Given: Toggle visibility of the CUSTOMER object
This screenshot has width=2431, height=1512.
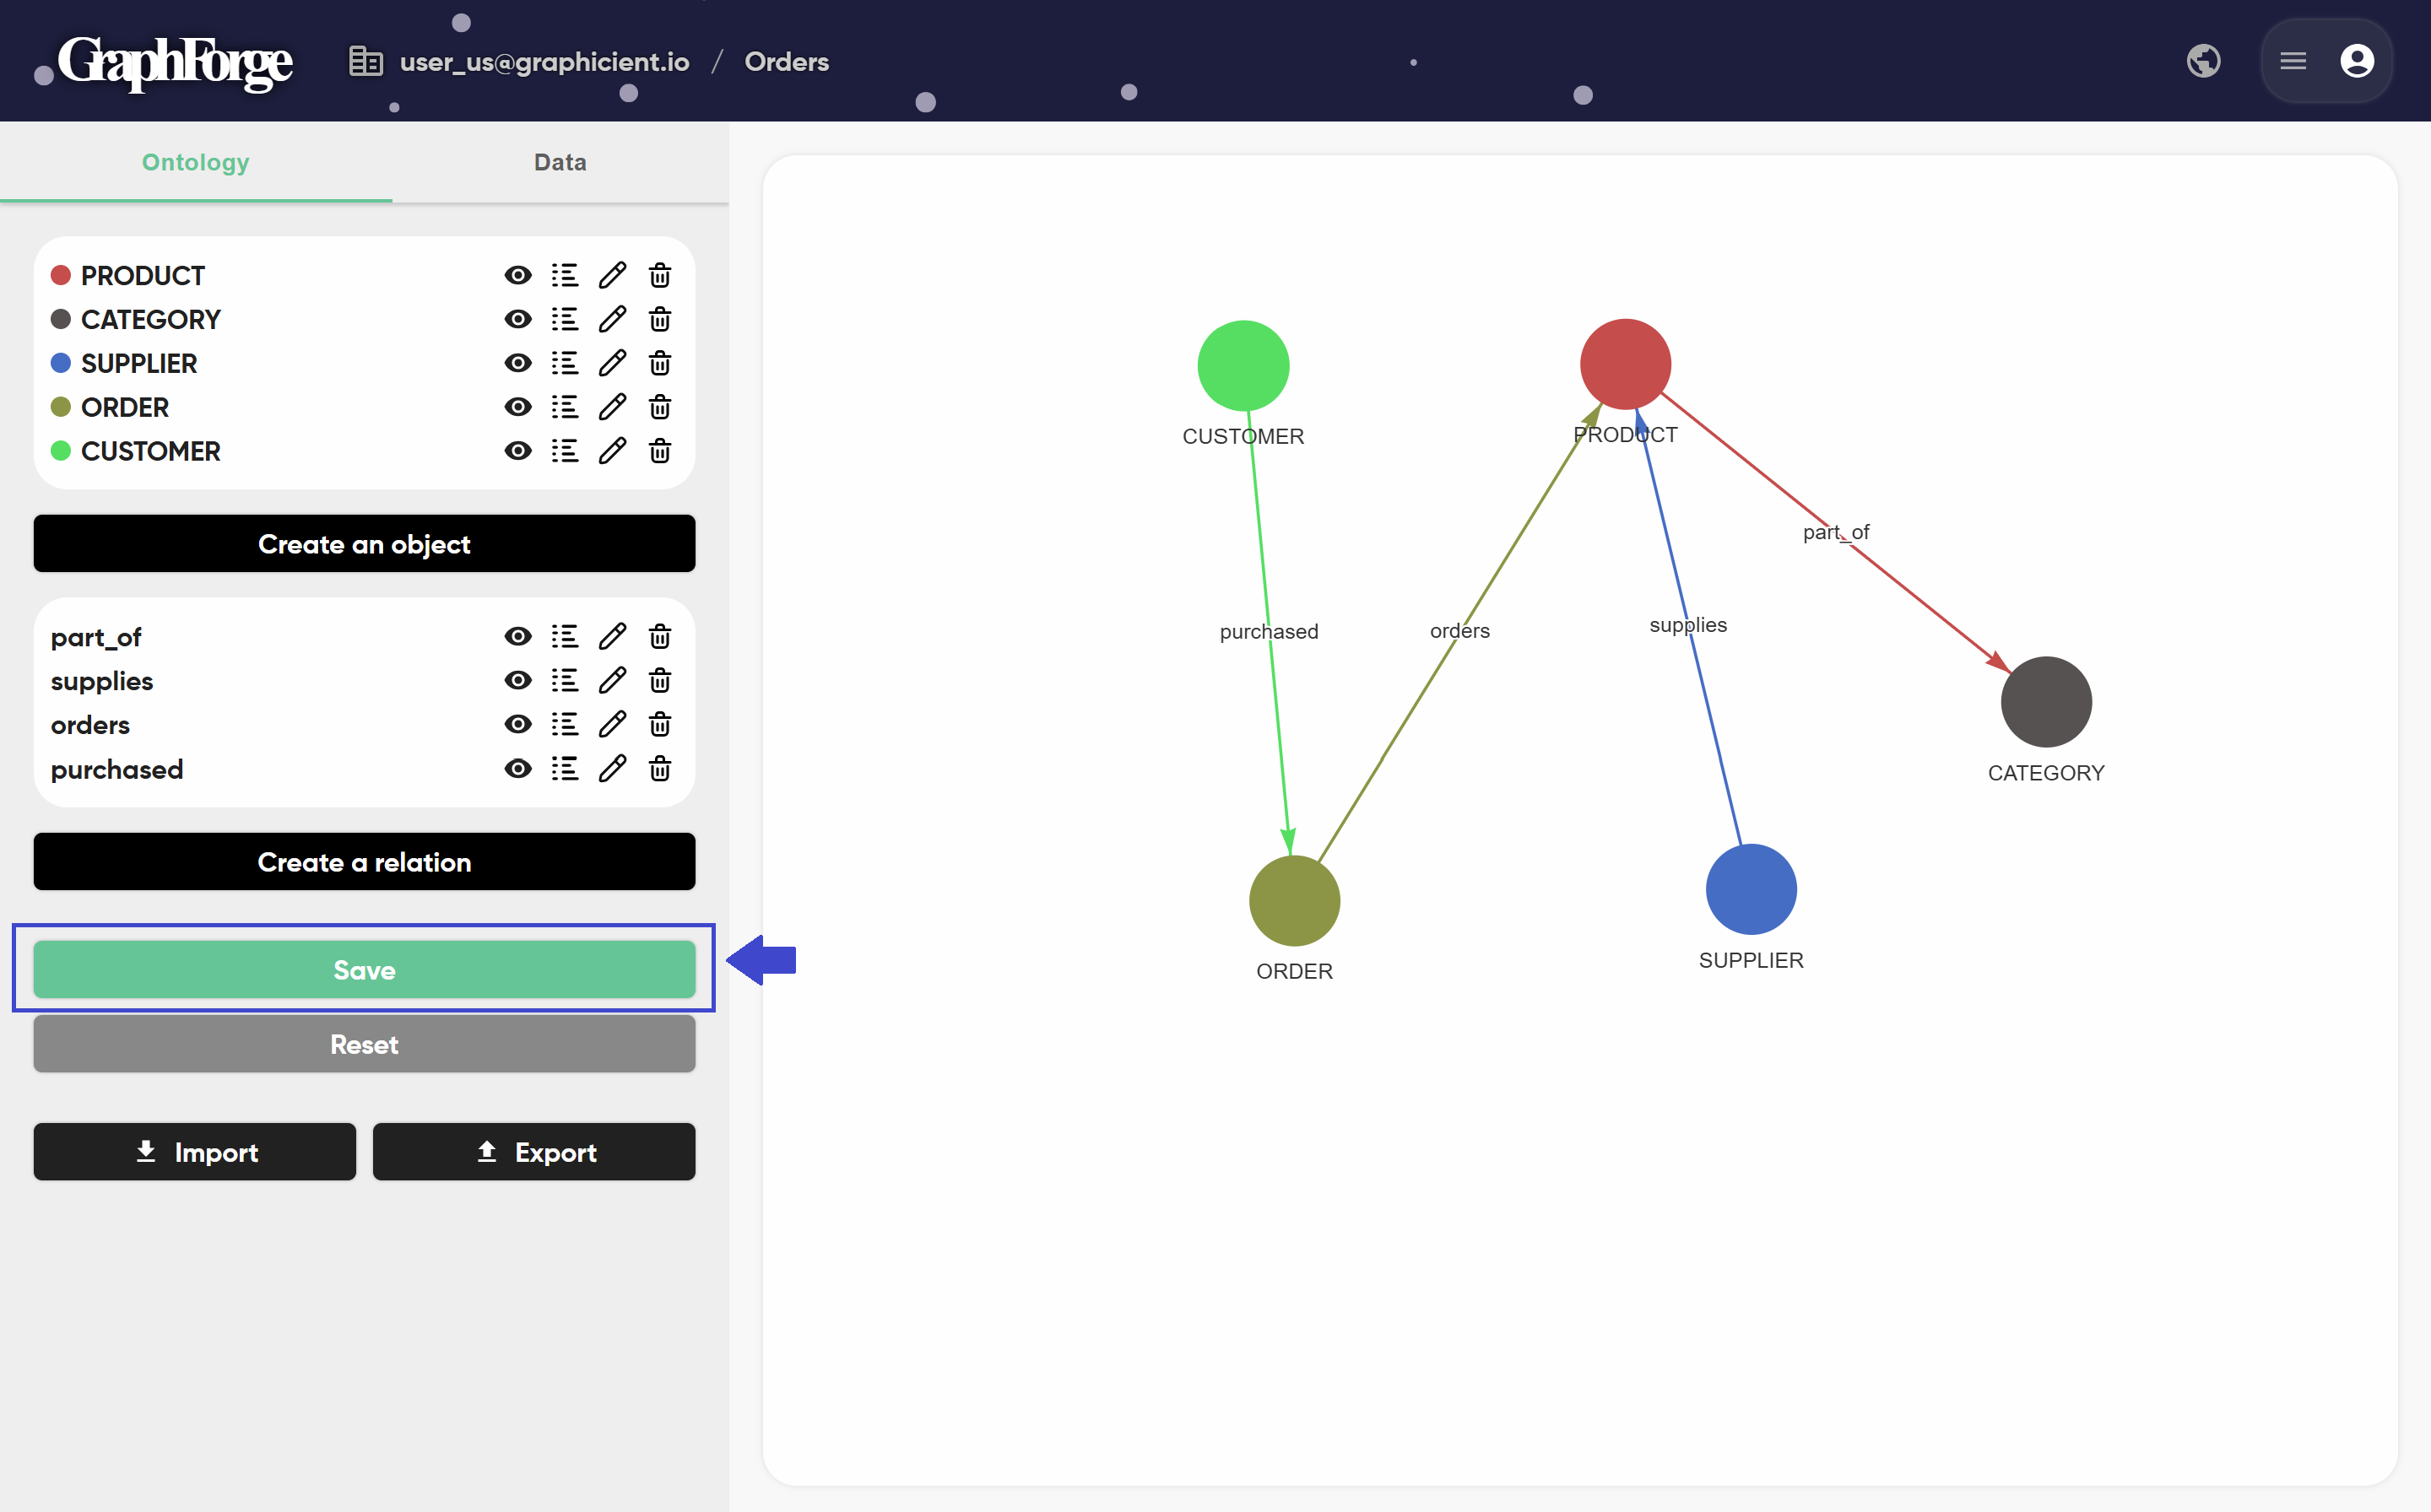Looking at the screenshot, I should coord(517,451).
